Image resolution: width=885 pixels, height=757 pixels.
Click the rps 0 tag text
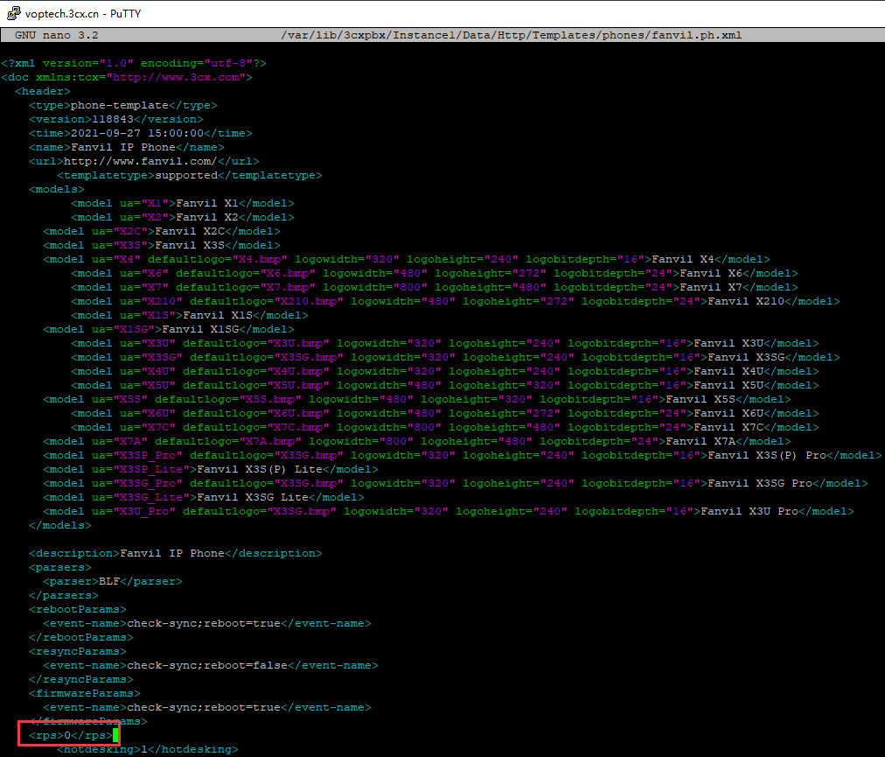click(x=71, y=735)
